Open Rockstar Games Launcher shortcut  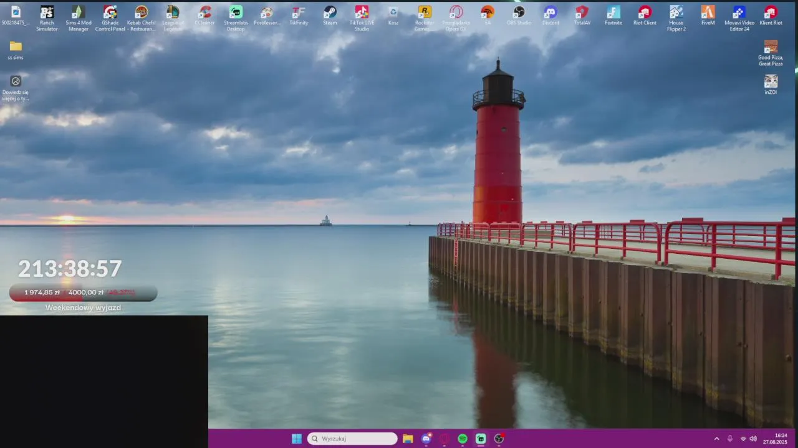click(x=425, y=18)
